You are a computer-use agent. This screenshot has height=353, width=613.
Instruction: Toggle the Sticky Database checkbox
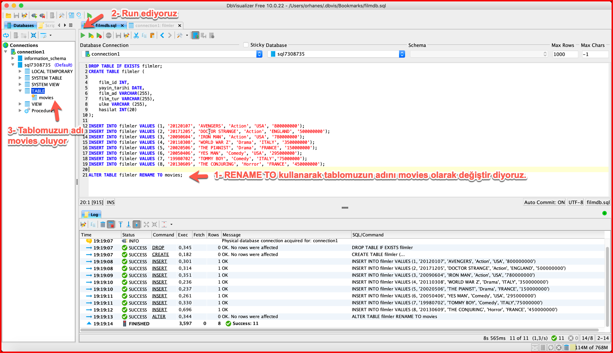(x=246, y=45)
